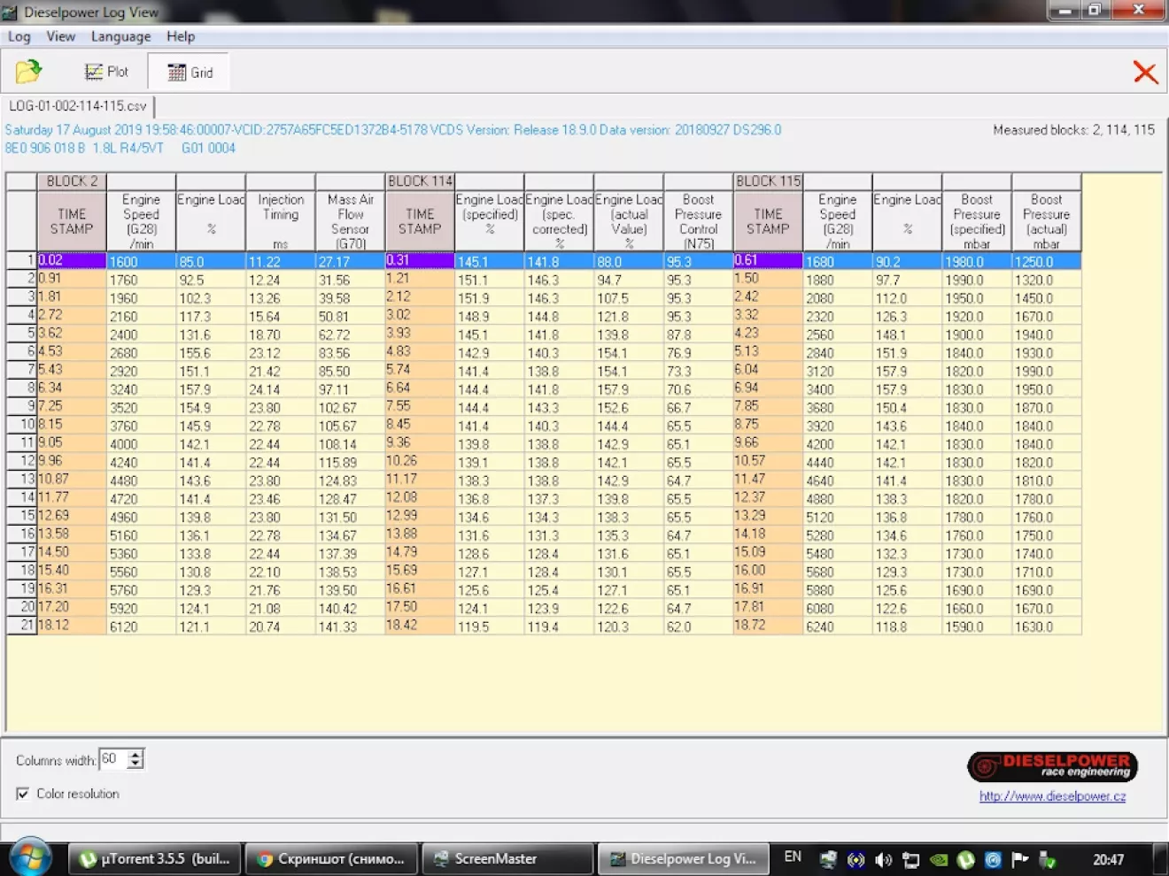
Task: Close the log with the red X icon
Action: click(1144, 73)
